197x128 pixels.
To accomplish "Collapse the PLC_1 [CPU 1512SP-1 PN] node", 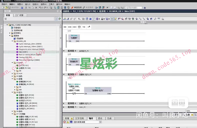I will [7, 25].
